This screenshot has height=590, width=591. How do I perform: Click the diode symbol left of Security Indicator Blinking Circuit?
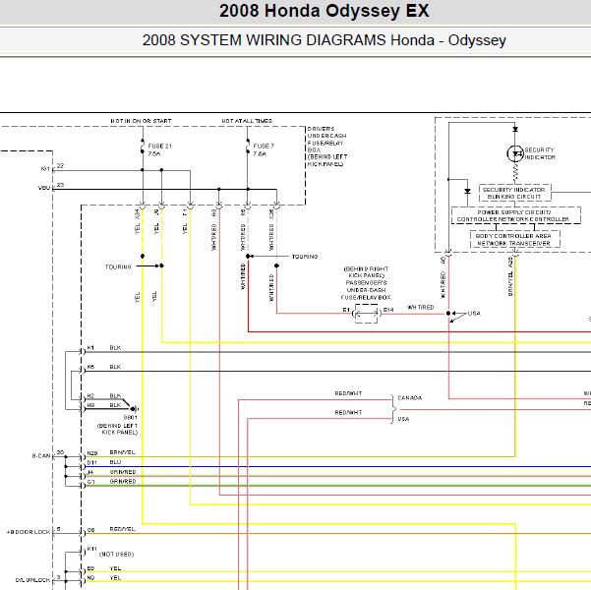[467, 190]
